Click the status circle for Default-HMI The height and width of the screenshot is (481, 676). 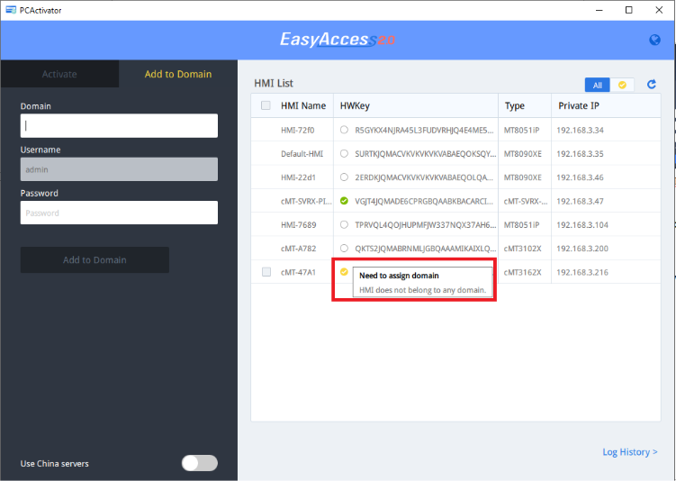(344, 153)
